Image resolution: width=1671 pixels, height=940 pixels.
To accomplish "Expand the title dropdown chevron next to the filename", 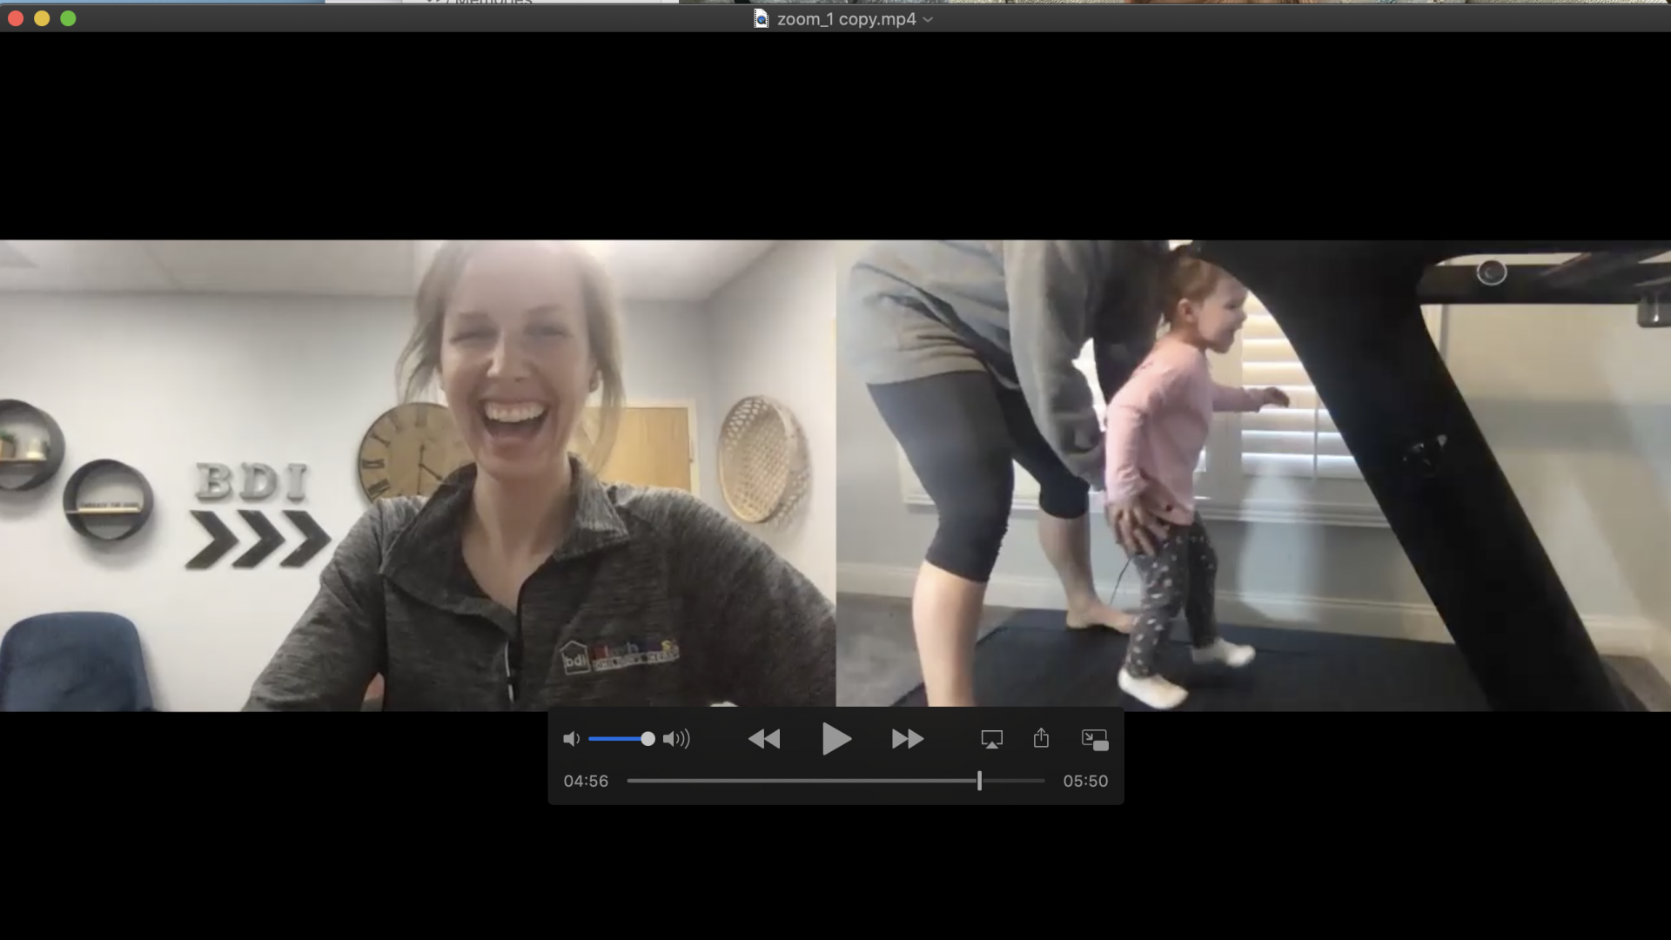I will [x=928, y=19].
